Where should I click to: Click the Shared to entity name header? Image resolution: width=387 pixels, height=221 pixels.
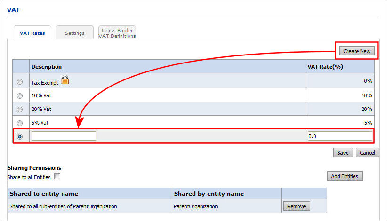pos(44,194)
